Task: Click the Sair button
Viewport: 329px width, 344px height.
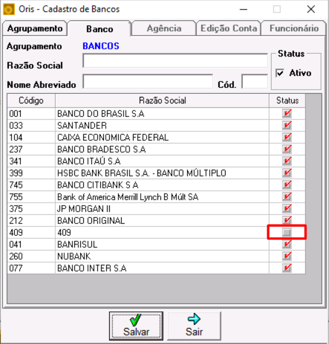Action: point(194,326)
